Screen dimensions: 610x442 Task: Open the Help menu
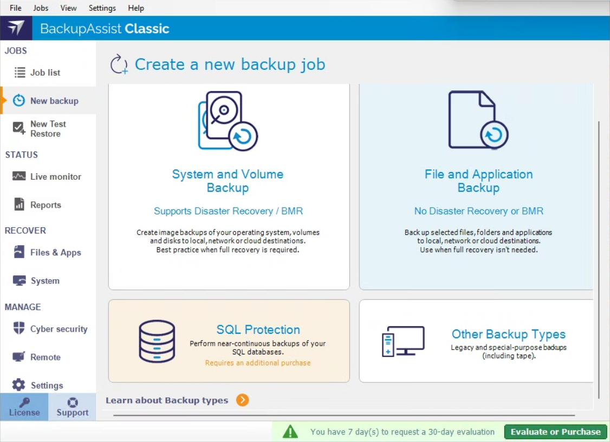136,8
